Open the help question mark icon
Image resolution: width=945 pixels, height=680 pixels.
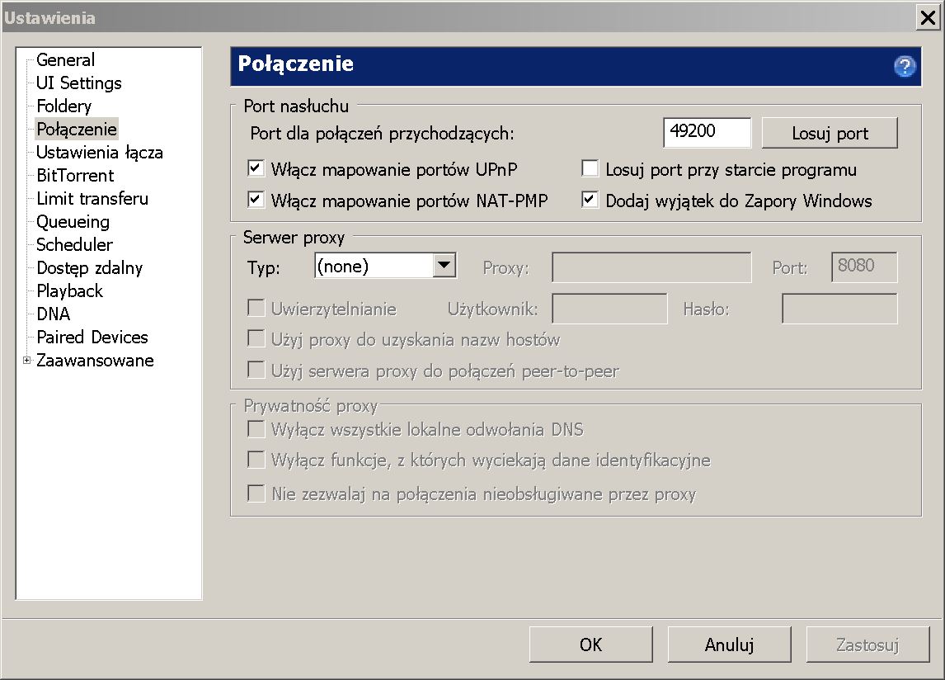click(904, 66)
